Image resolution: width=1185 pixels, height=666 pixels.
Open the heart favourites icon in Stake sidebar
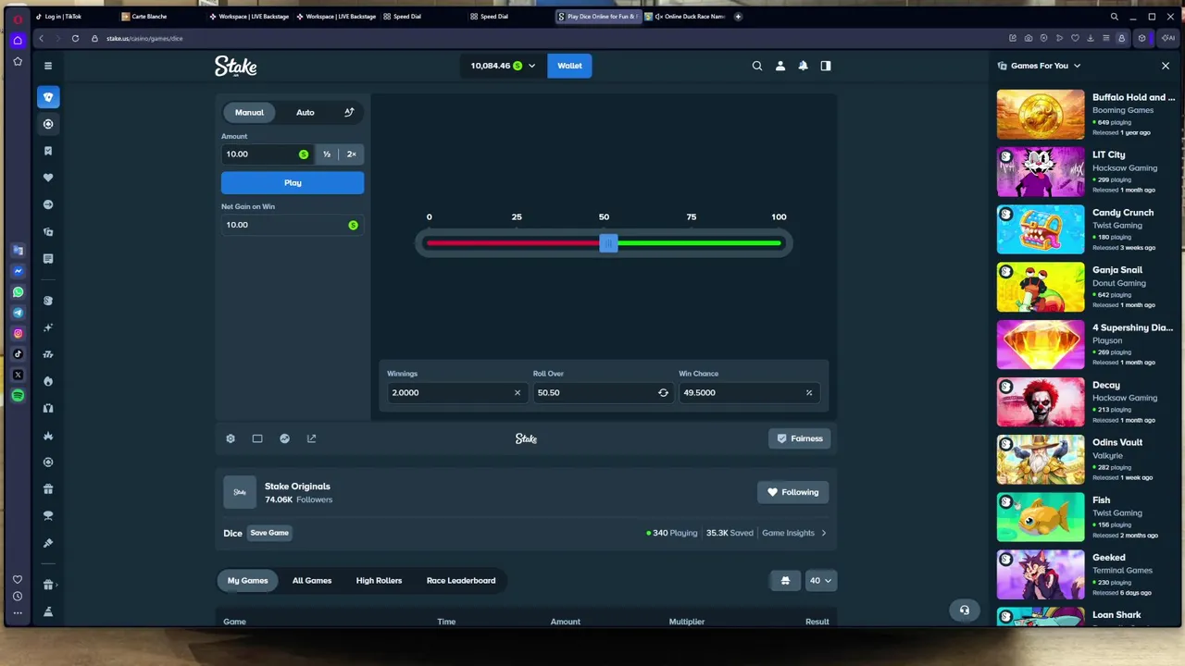[48, 178]
